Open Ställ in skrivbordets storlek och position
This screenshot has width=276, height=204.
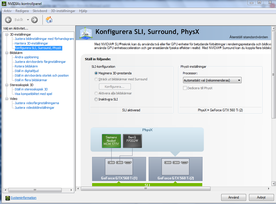(x=42, y=75)
